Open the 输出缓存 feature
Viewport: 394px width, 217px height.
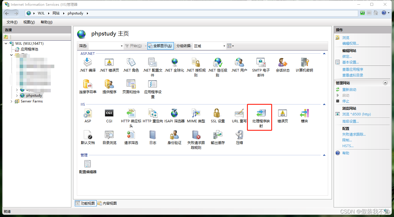[x=218, y=138]
